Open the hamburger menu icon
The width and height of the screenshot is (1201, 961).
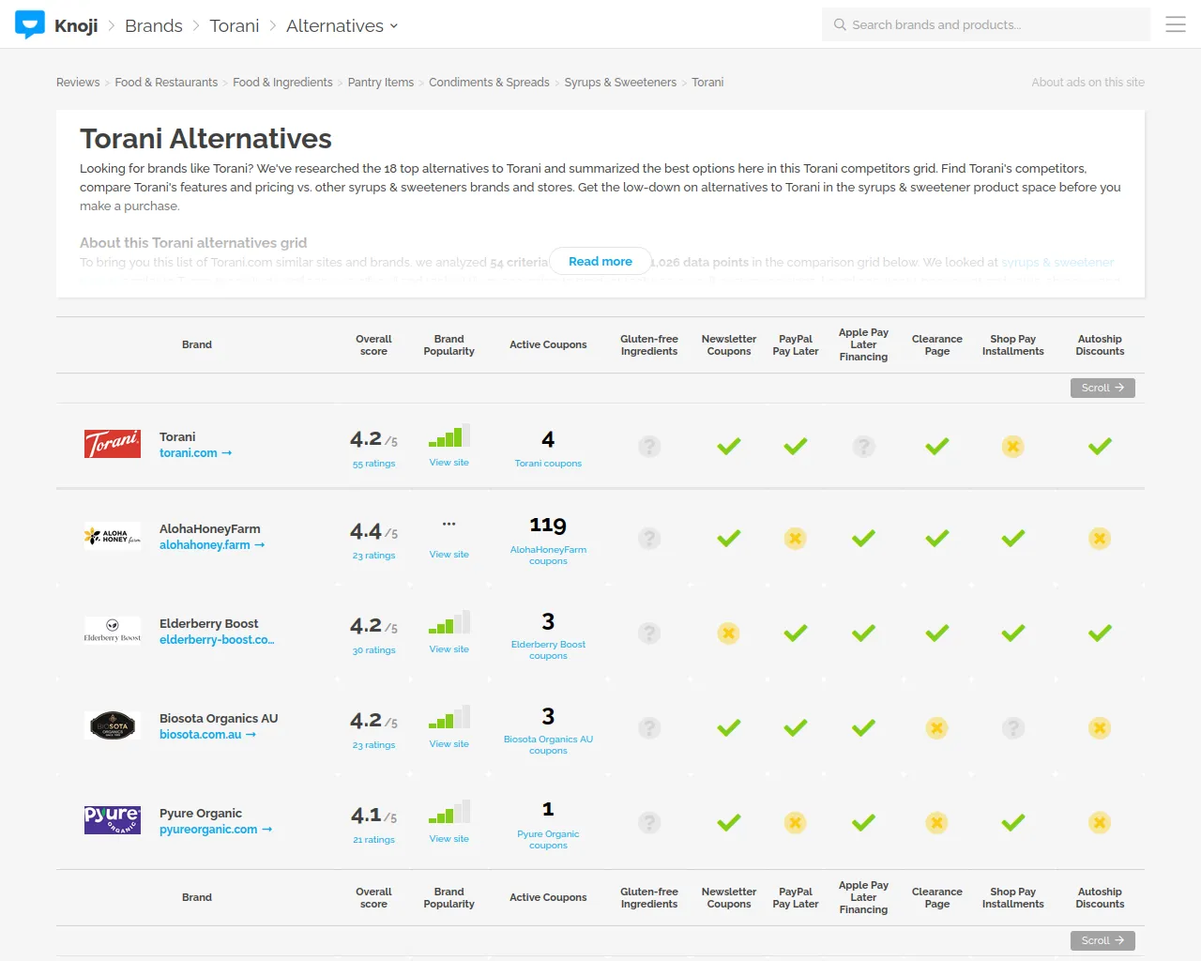1176,24
